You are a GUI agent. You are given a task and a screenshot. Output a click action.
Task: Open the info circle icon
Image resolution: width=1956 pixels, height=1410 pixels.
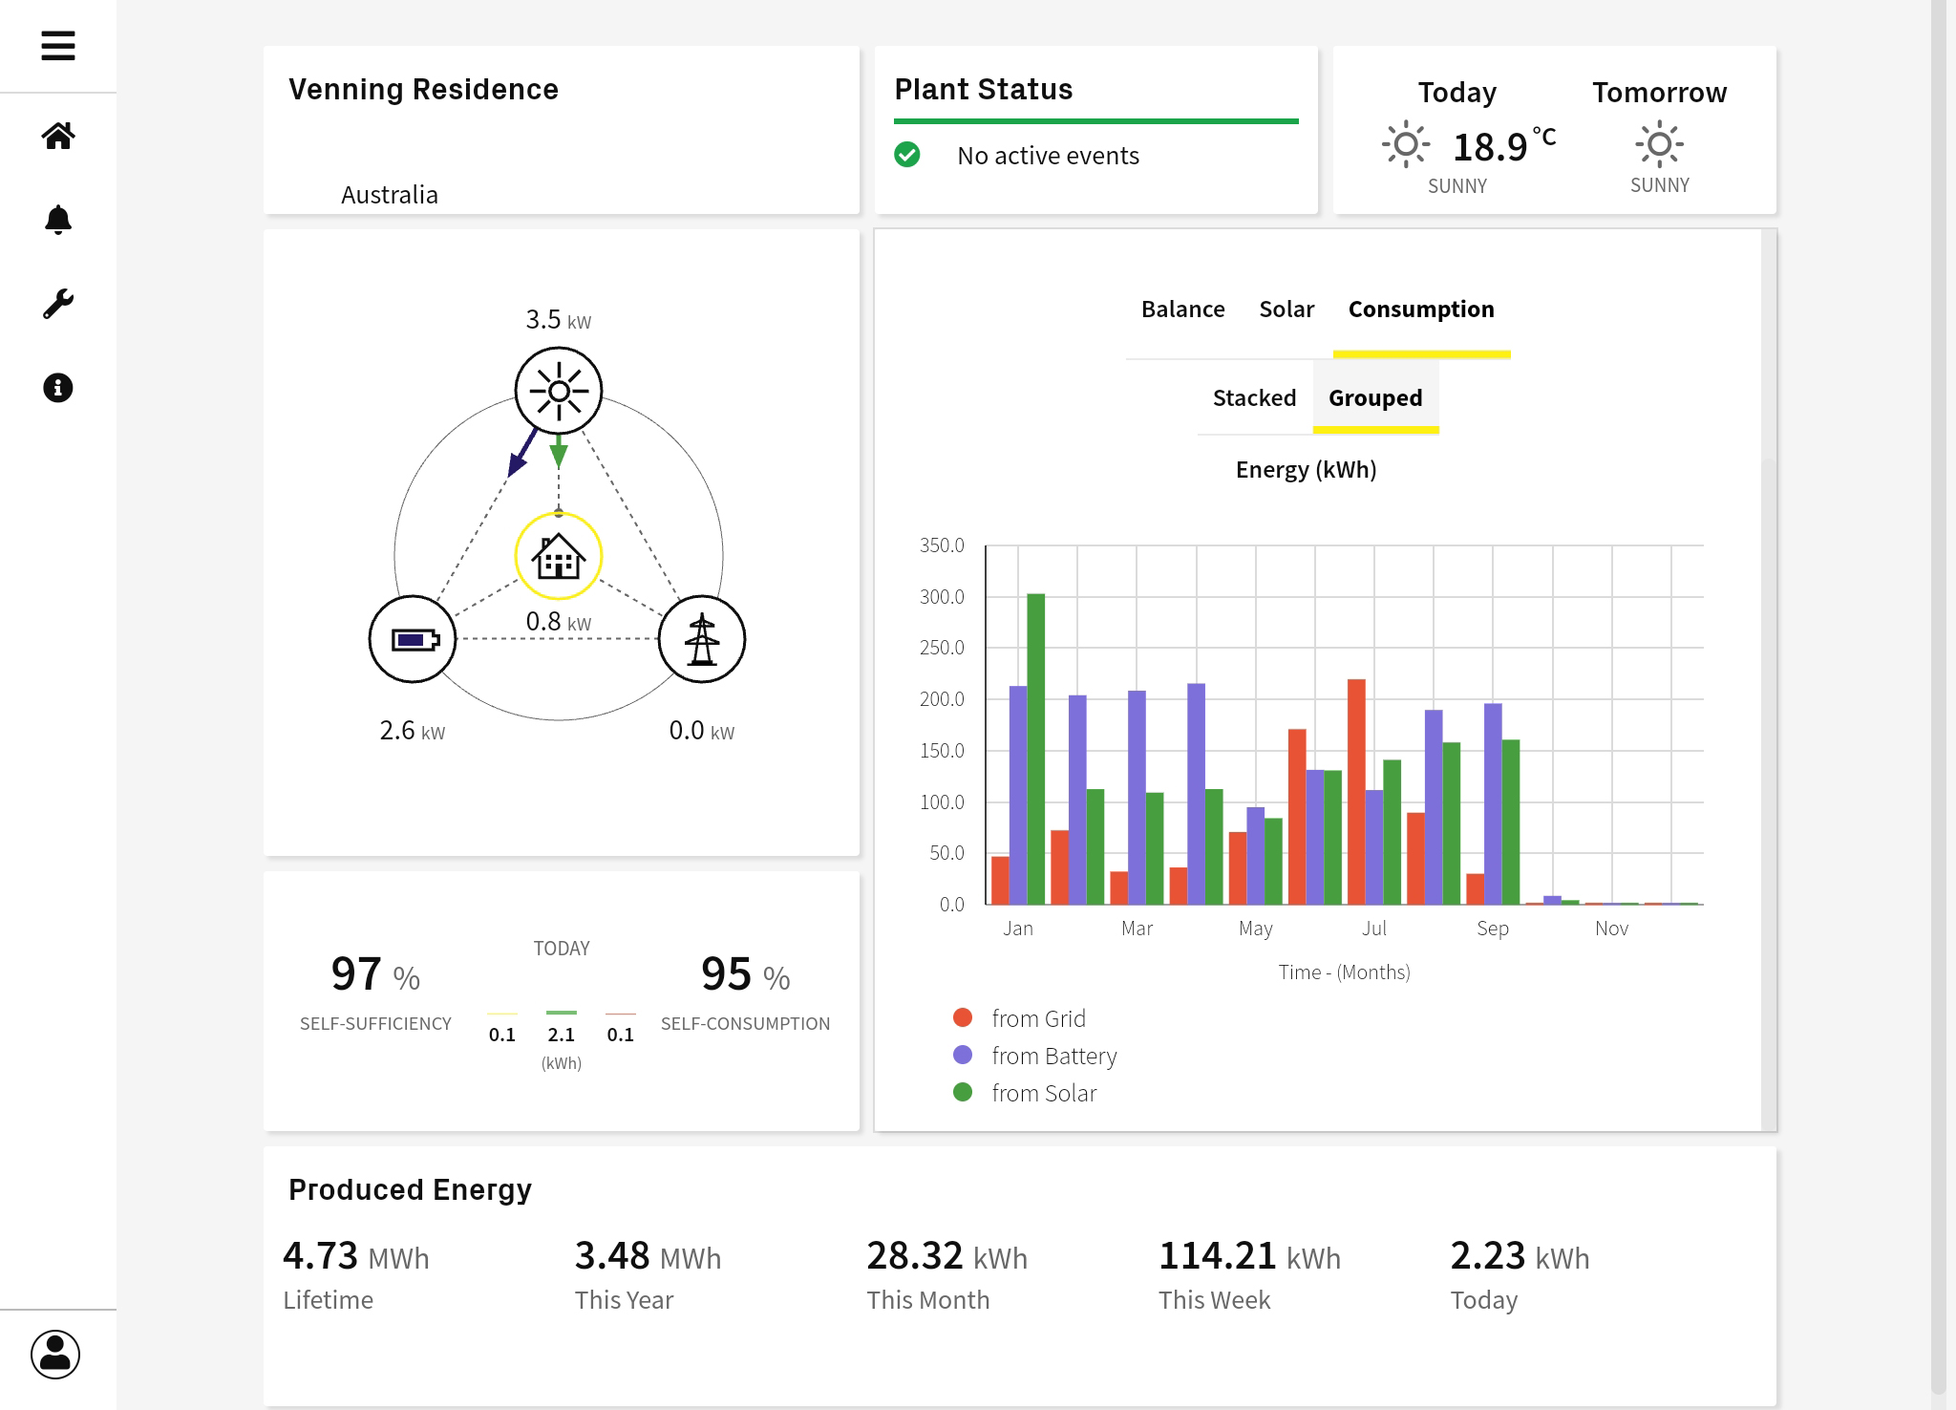pos(58,388)
